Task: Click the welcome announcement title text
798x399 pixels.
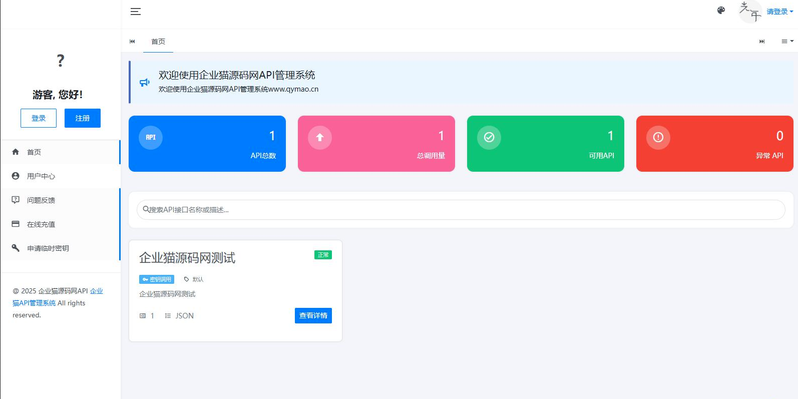Action: (x=237, y=75)
